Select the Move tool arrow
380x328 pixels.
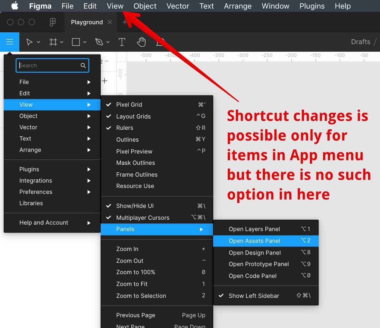(29, 42)
